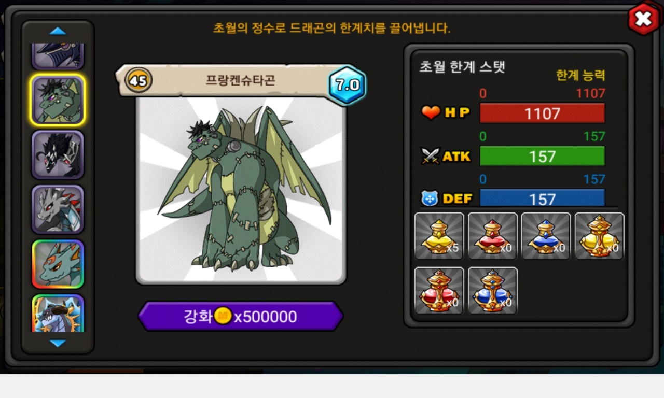Click the level 45 gold badge
This screenshot has height=398, width=664.
[138, 80]
